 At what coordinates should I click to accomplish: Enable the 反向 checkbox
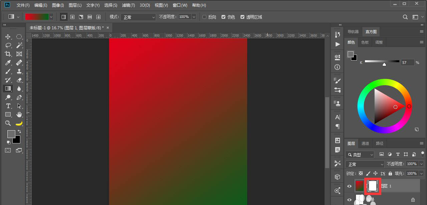tap(204, 17)
